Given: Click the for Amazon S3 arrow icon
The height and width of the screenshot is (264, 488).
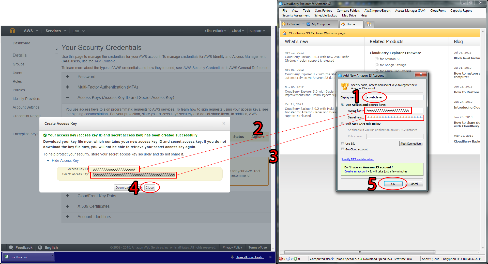Looking at the screenshot, I should coord(377,59).
